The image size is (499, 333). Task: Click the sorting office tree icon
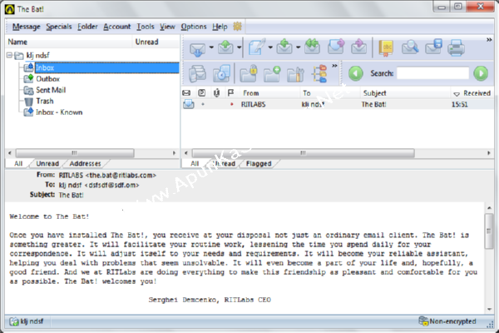(x=319, y=74)
